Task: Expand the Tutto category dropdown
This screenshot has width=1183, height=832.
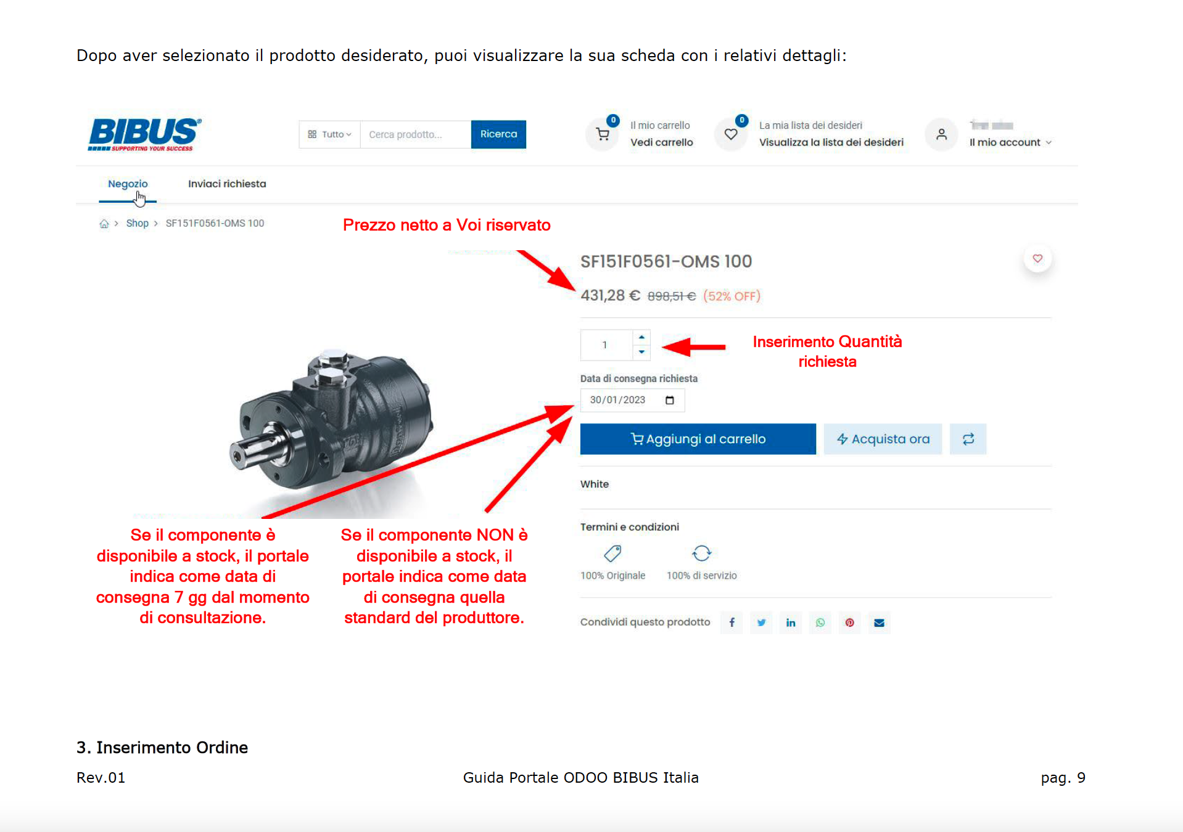Action: (330, 134)
